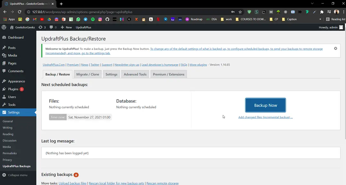Open the Apps grid shortcut in bookmarks bar
The image size is (346, 185).
click(x=9, y=19)
